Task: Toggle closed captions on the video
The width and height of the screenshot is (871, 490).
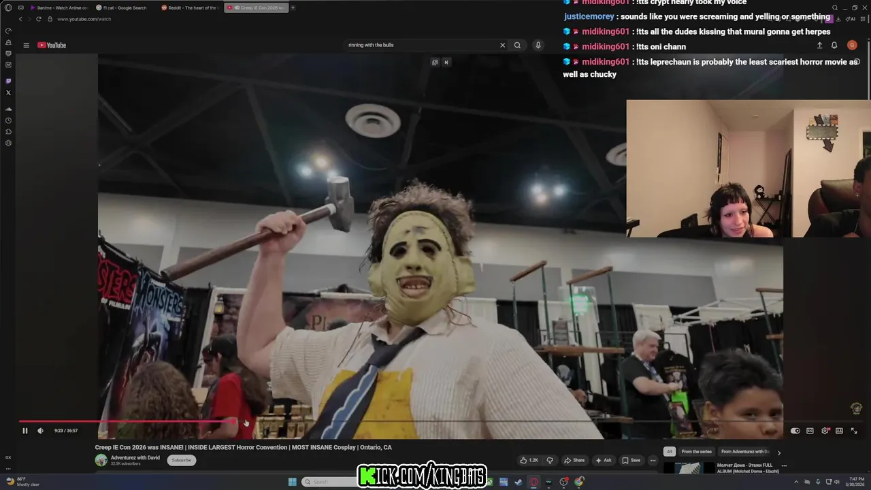Action: tap(810, 431)
